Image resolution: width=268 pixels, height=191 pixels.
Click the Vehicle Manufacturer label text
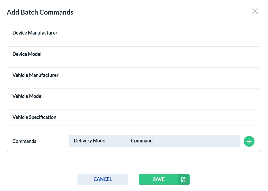tap(35, 75)
